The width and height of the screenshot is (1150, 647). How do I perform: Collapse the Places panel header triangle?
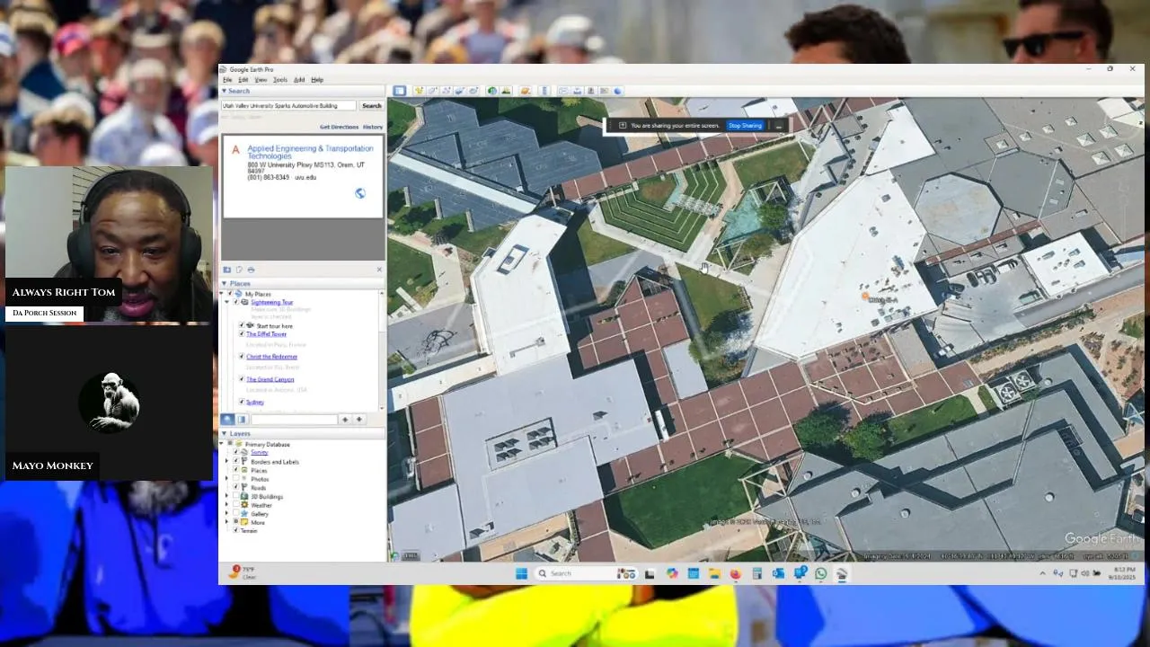point(225,283)
